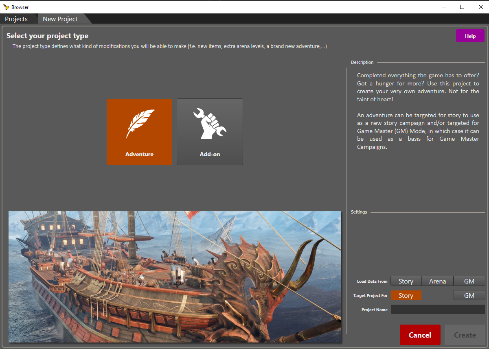The height and width of the screenshot is (349, 489).
Task: Click the Settings section label
Action: tap(359, 212)
